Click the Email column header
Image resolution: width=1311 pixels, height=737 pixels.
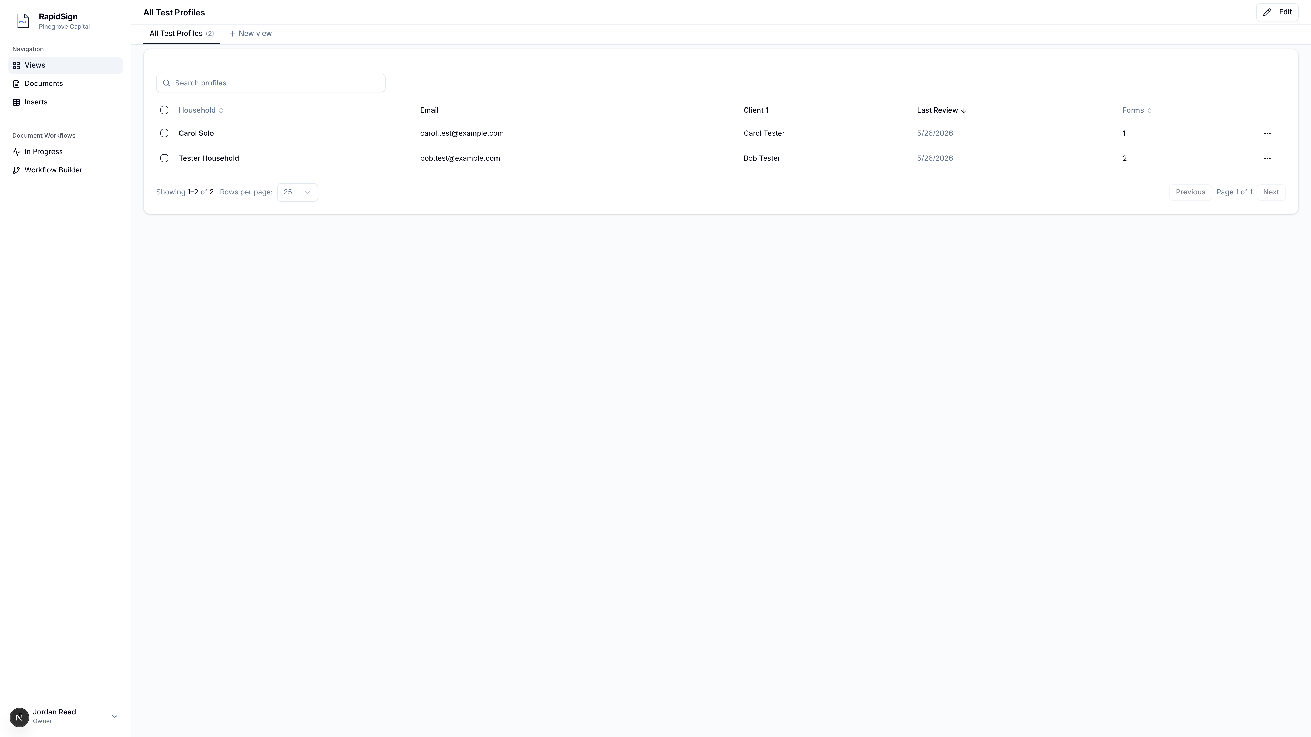(x=429, y=110)
